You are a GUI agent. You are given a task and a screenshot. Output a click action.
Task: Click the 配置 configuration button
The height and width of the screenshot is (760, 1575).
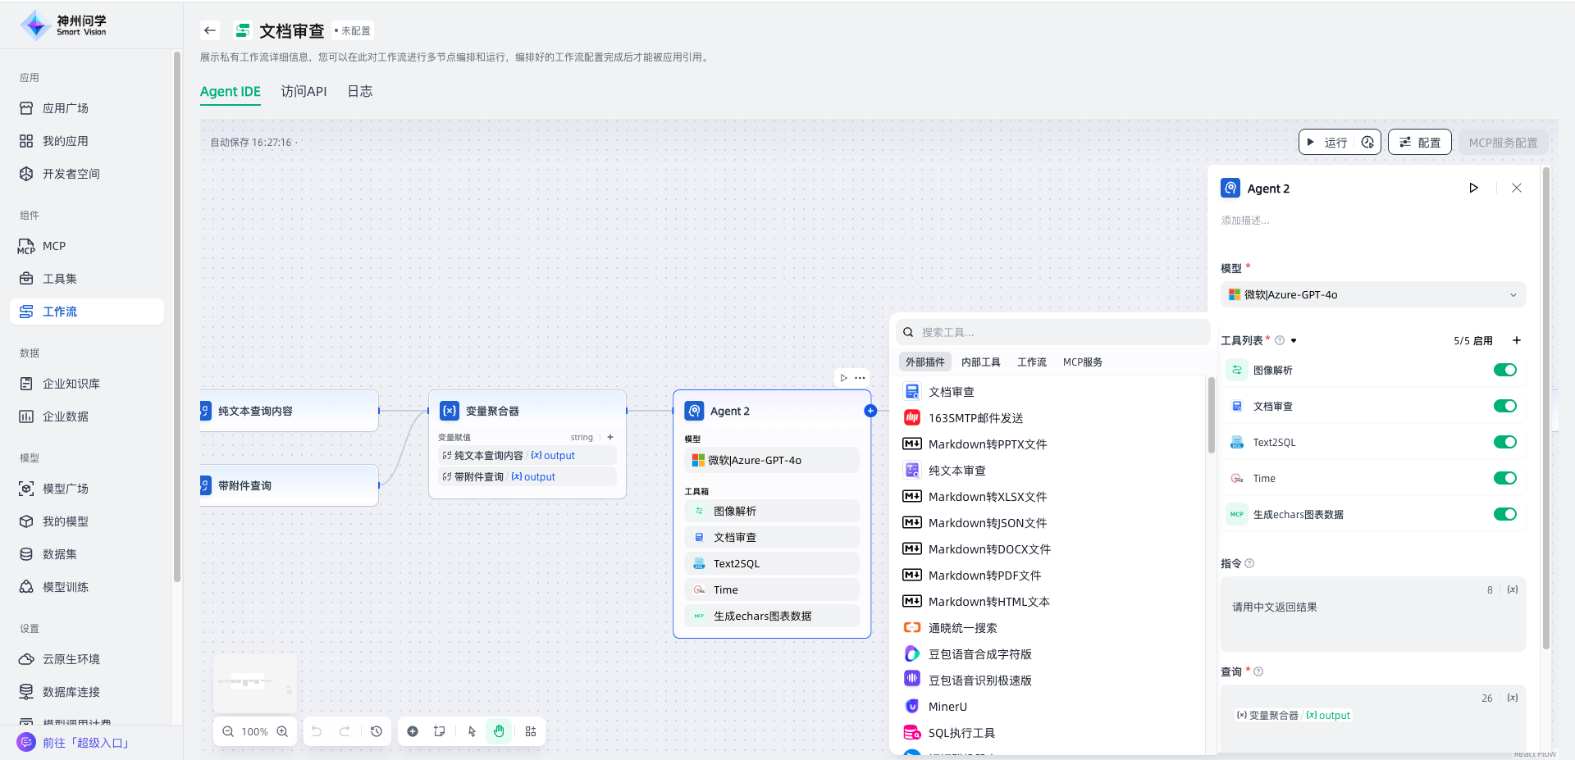(1420, 142)
